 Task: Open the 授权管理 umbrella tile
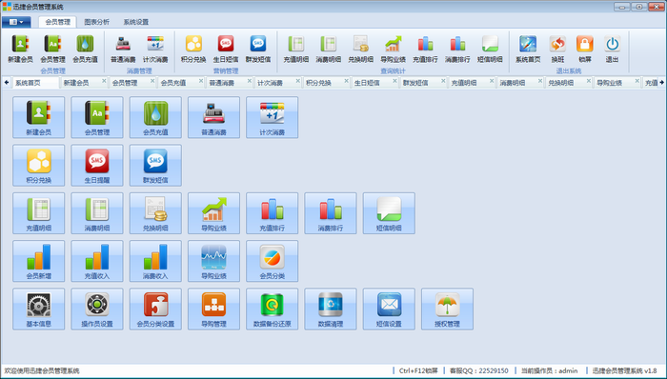point(447,309)
